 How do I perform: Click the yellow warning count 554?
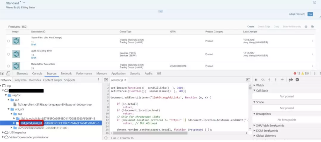[x=305, y=74]
